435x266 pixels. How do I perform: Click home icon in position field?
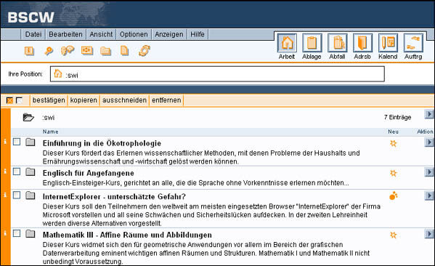coord(57,73)
